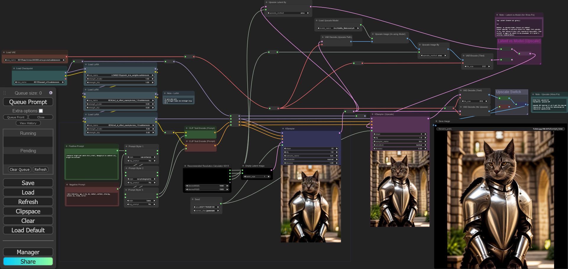The height and width of the screenshot is (269, 568).
Task: Click the collapse dot on KSampler (Upscale) node
Action: pos(372,114)
